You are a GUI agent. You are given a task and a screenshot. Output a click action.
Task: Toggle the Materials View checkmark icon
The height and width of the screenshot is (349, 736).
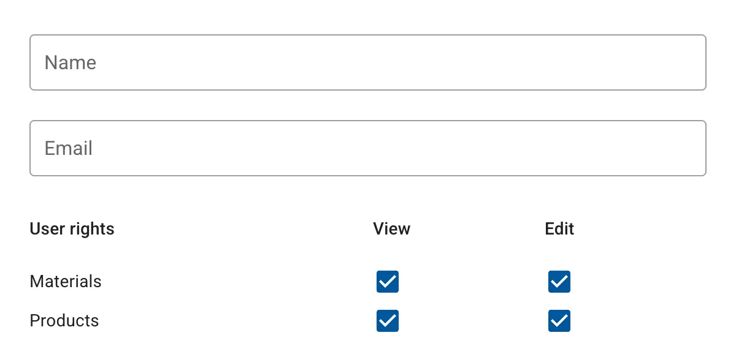click(388, 282)
